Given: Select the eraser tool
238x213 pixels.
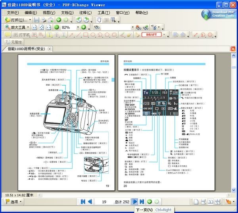Looking at the screenshot, I should pos(129,35).
